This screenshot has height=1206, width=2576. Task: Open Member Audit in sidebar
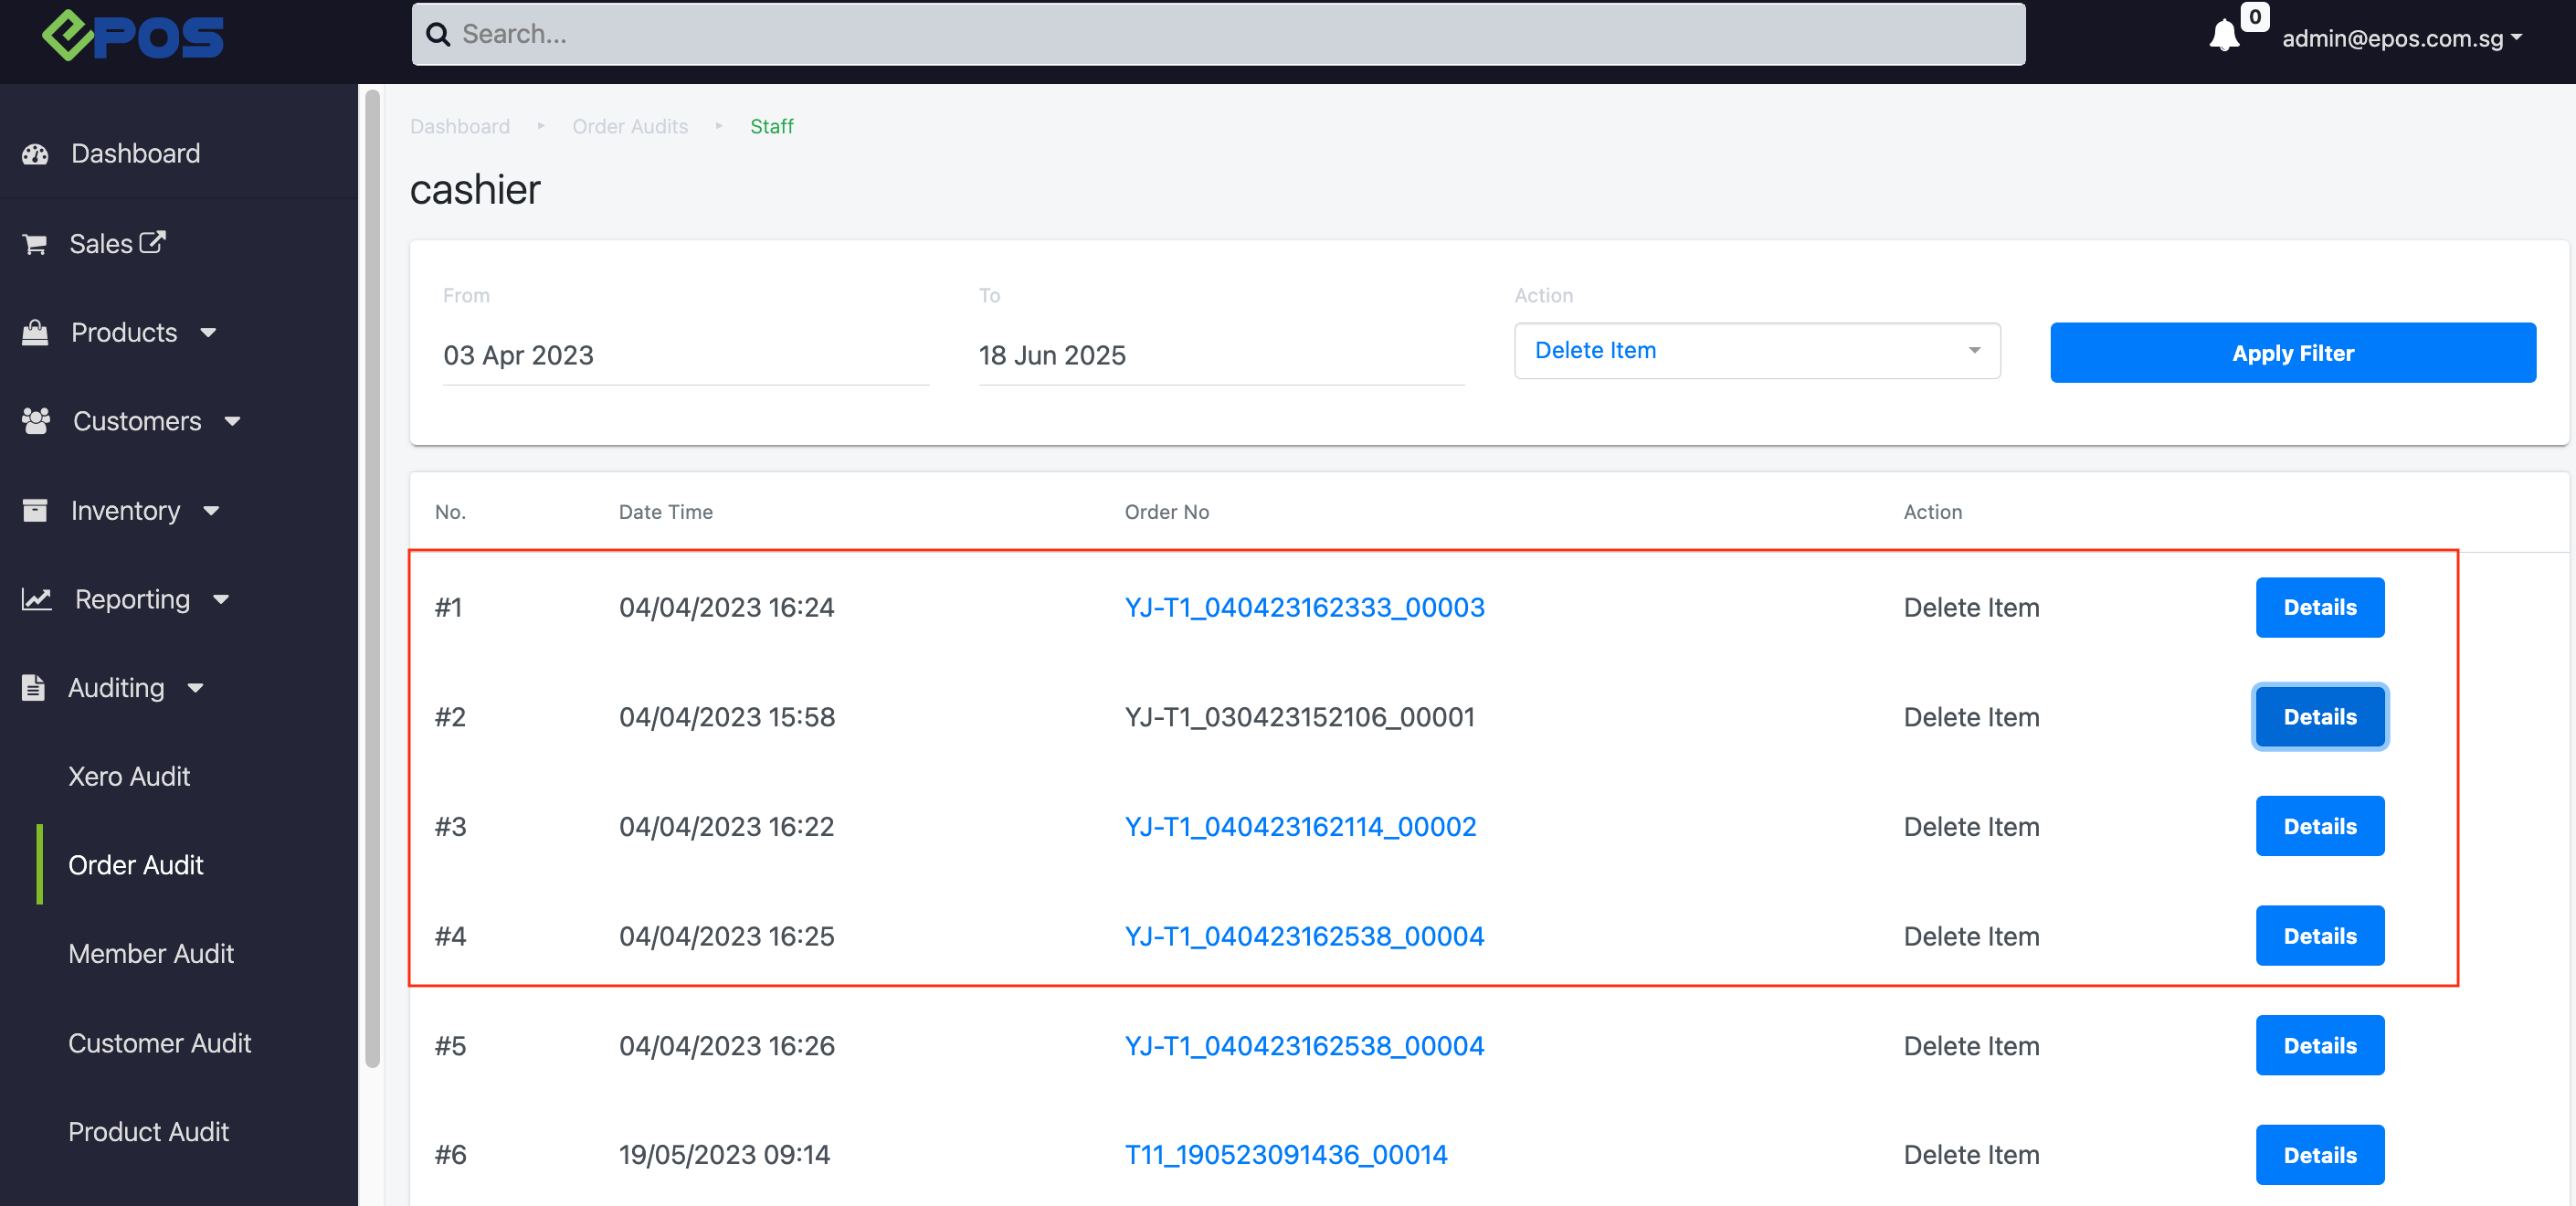(x=151, y=953)
